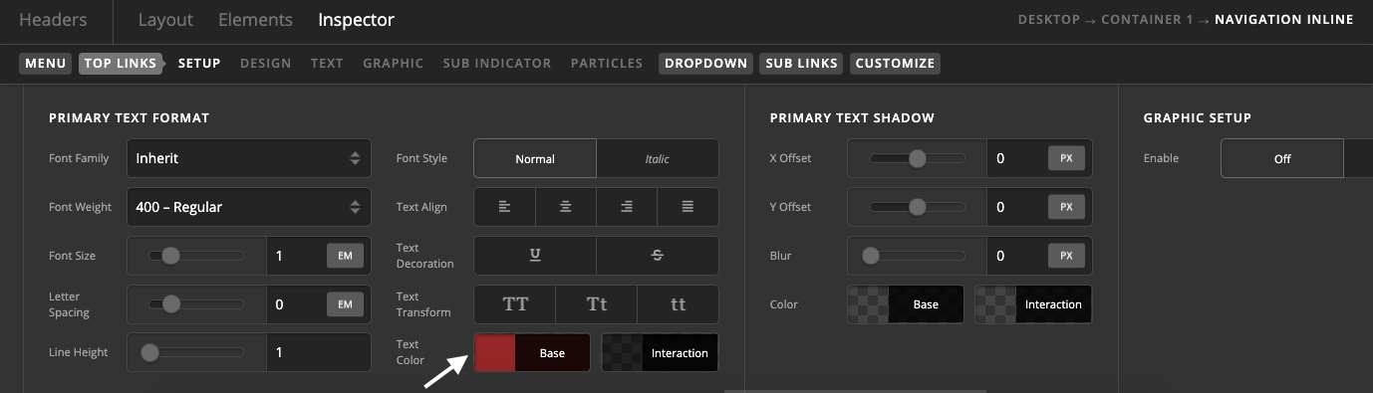Click CONTAINER 1 in the breadcrumb
Viewport: 1373px width, 393px height.
click(x=1146, y=20)
